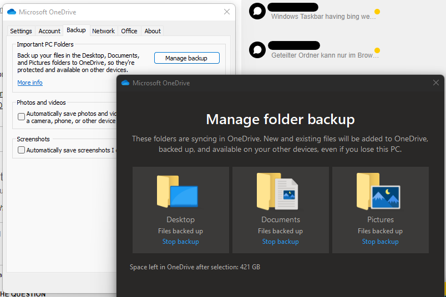Close the OneDrive settings window
The width and height of the screenshot is (446, 297).
pyautogui.click(x=227, y=12)
